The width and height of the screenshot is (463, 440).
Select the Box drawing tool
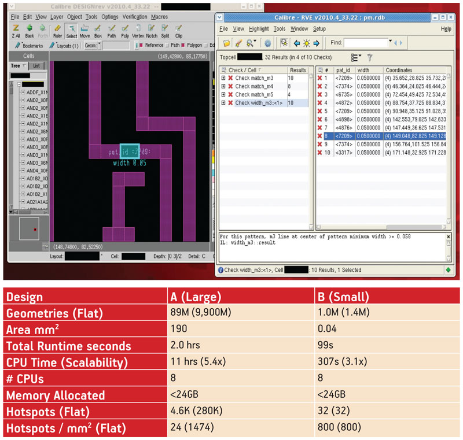click(x=98, y=31)
